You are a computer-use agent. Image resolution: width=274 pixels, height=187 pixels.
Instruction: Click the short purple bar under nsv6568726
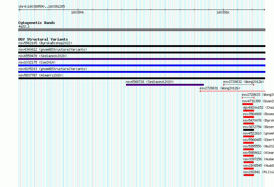tap(165, 85)
